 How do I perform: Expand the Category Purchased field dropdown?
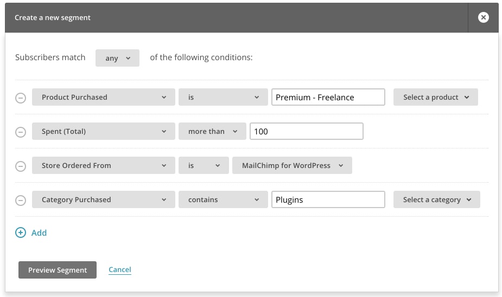click(104, 199)
